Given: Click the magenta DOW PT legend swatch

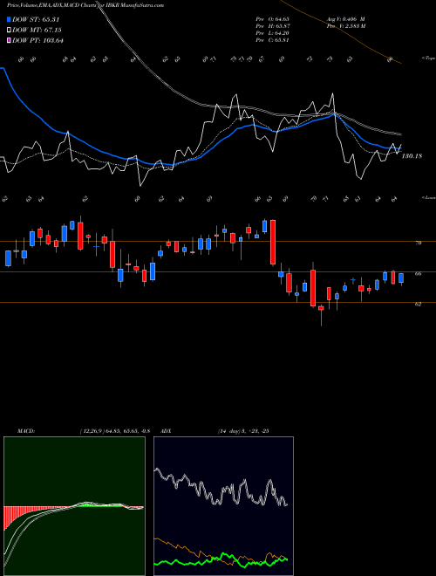Looking at the screenshot, I should (x=10, y=40).
